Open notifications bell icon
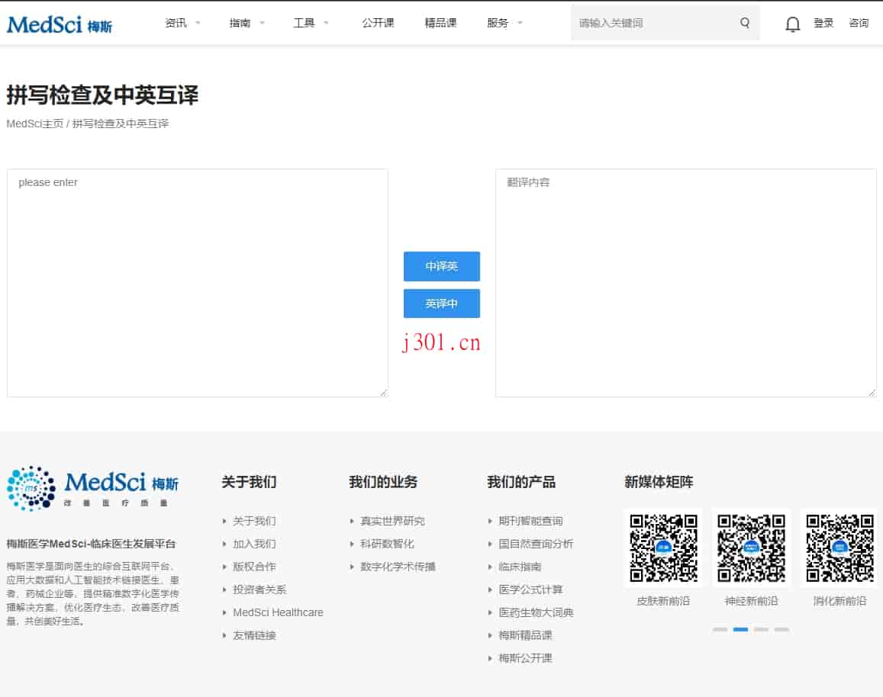 [x=792, y=24]
